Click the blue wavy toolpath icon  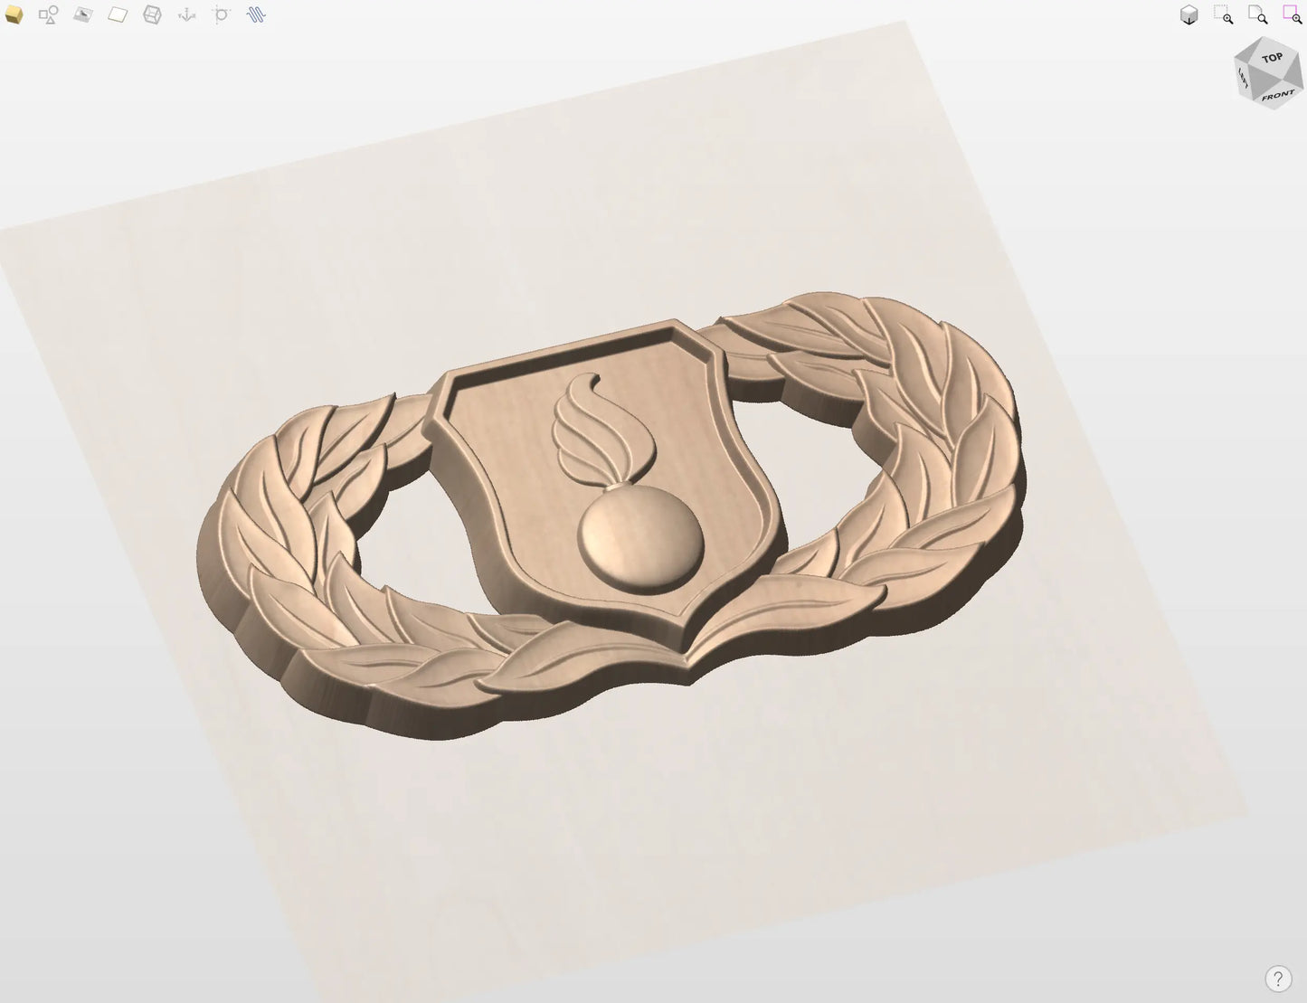[x=256, y=15]
